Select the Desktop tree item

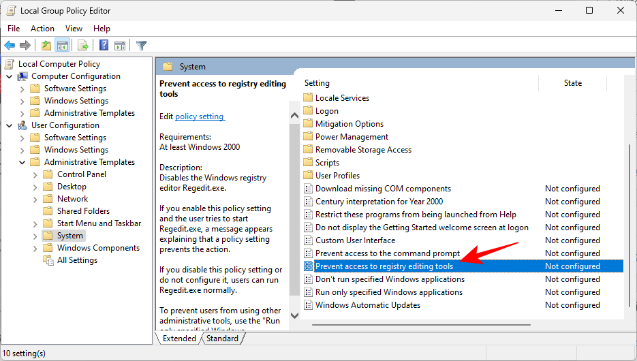click(x=72, y=187)
